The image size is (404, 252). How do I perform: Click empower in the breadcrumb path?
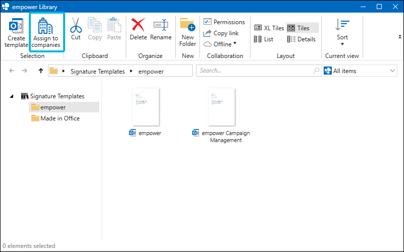[x=151, y=72]
